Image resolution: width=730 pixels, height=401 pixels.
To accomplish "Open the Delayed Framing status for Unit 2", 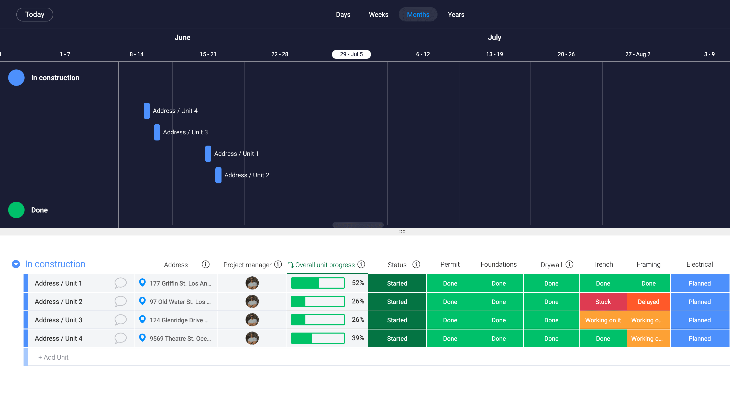I will pos(648,302).
